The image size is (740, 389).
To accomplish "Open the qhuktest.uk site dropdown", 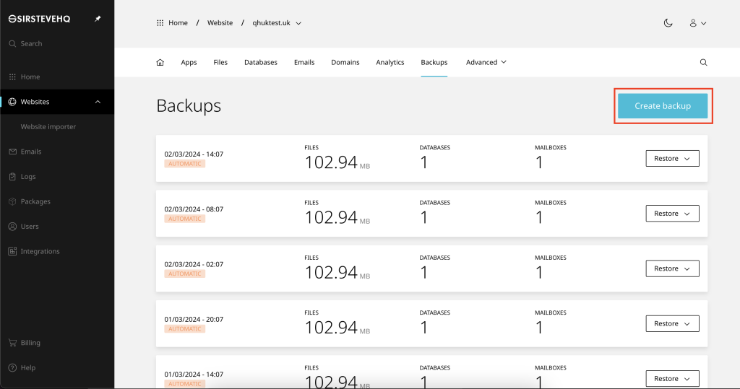I will pyautogui.click(x=277, y=23).
